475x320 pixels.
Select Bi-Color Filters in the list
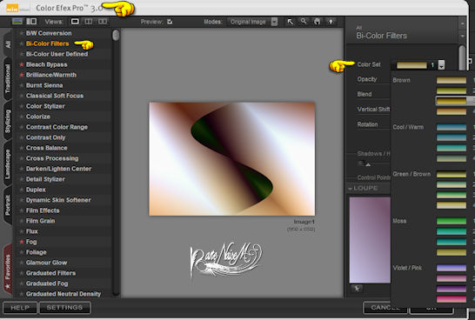[x=48, y=43]
